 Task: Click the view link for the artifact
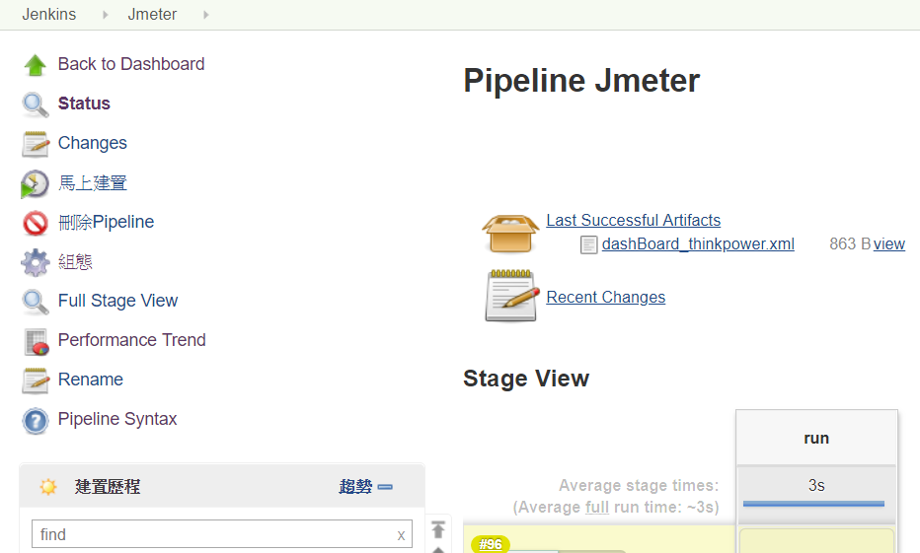(x=888, y=243)
